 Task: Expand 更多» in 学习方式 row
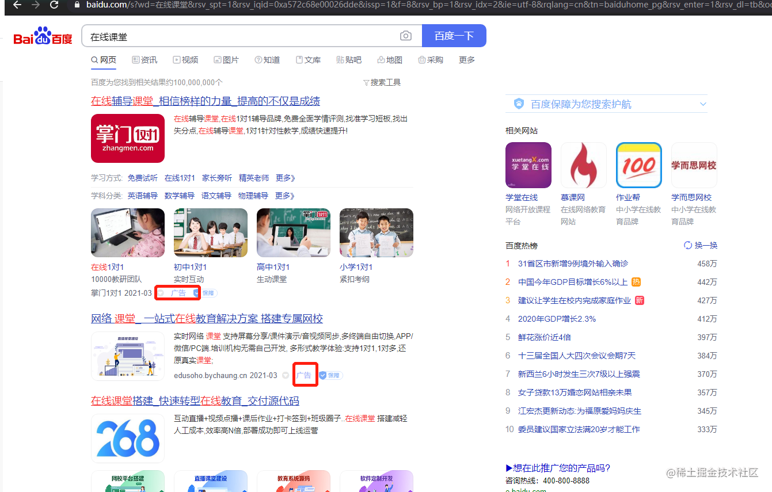285,178
